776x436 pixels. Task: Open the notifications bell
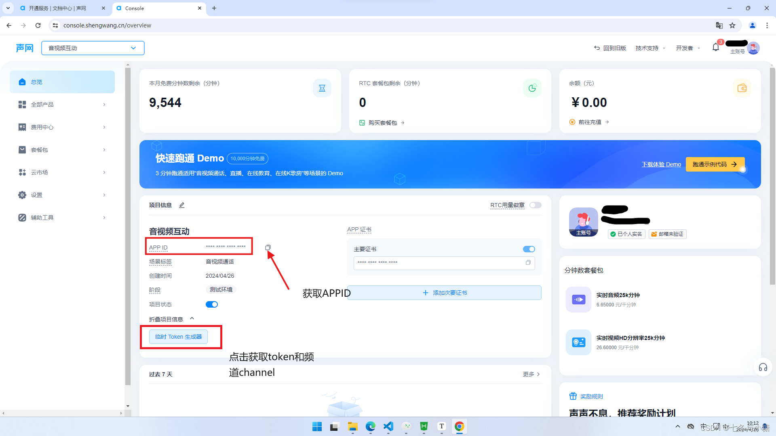(716, 48)
